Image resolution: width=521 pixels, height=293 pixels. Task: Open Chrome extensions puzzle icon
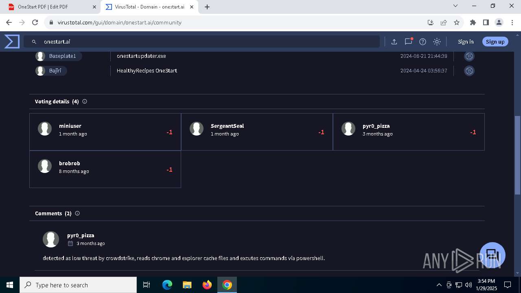tap(473, 22)
